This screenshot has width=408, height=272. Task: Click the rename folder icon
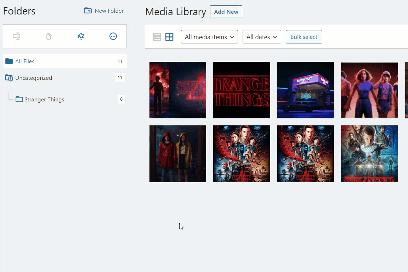16,36
